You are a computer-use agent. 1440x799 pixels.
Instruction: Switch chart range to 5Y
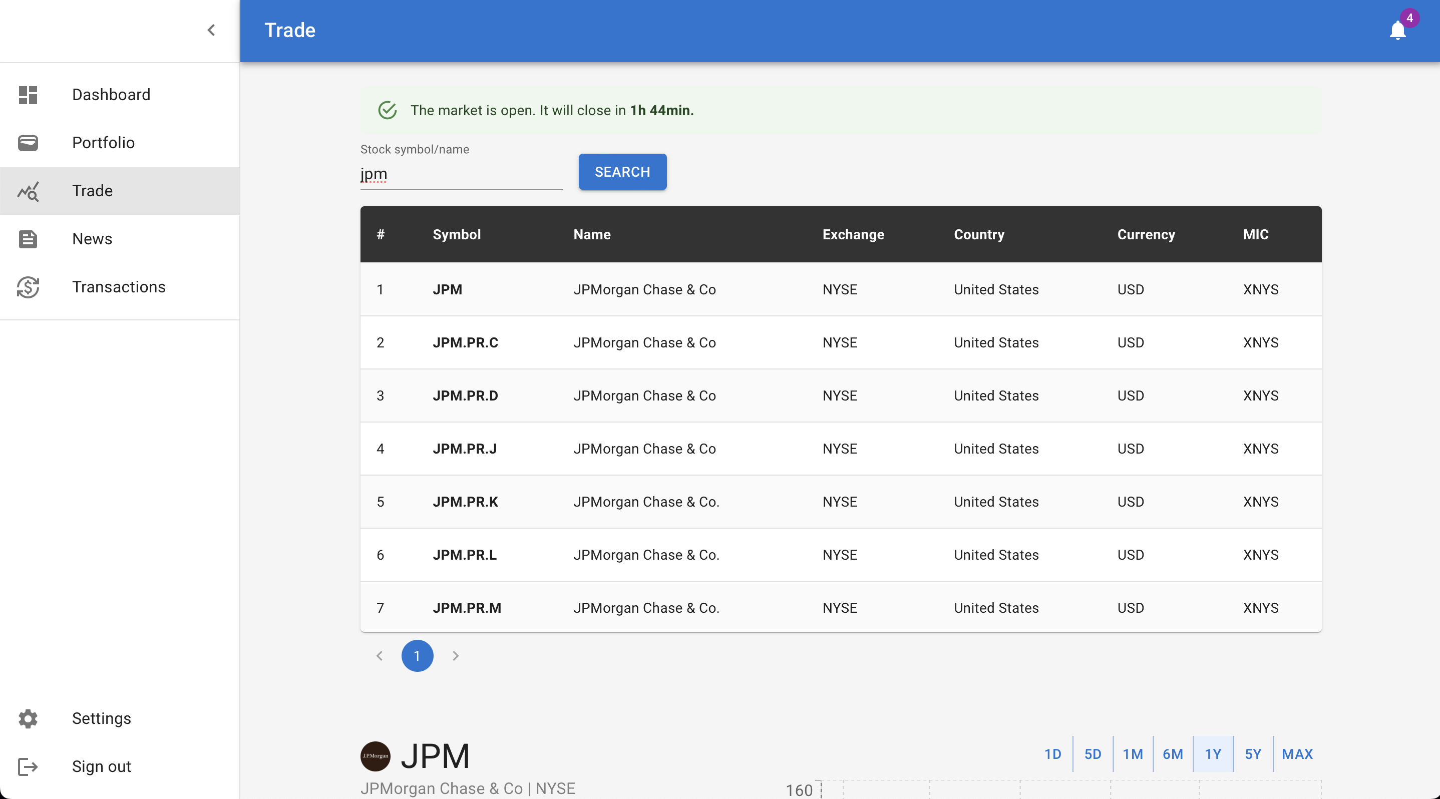pos(1253,754)
